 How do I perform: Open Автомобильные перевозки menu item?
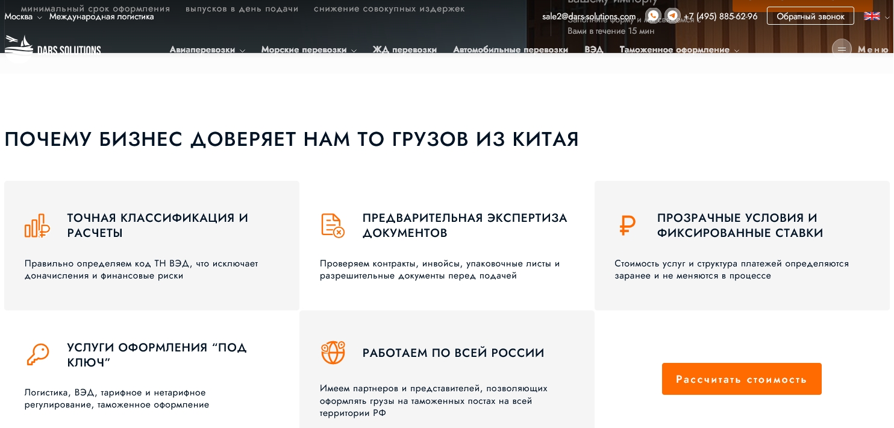point(510,50)
